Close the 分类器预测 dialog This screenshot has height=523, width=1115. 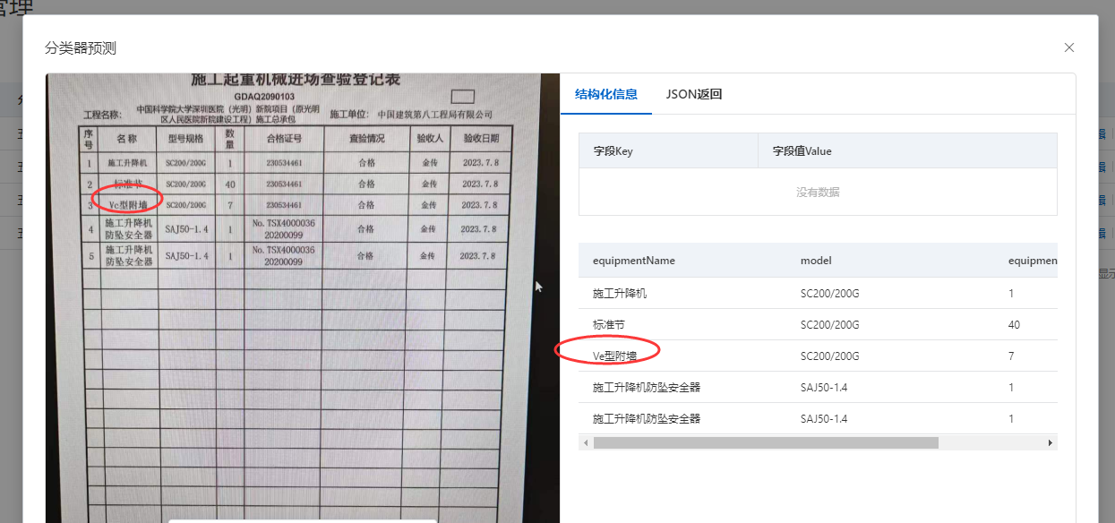(x=1068, y=47)
